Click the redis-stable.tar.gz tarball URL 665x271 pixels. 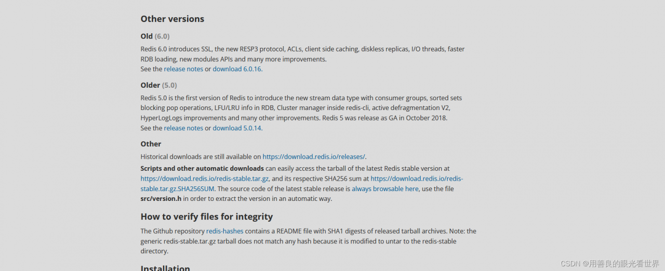click(x=204, y=179)
